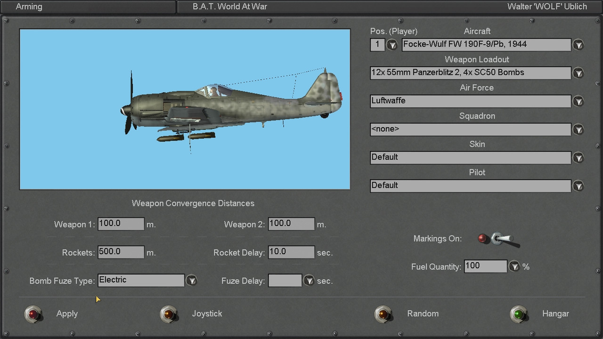Click the Fuze Delay empty field

pos(285,280)
